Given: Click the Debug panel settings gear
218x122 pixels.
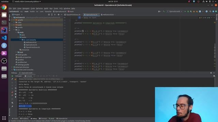Looking at the screenshot, I should (x=211, y=73).
